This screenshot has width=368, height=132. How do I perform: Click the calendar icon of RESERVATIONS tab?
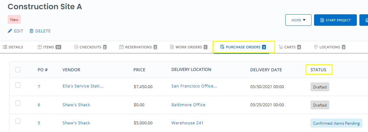click(121, 47)
